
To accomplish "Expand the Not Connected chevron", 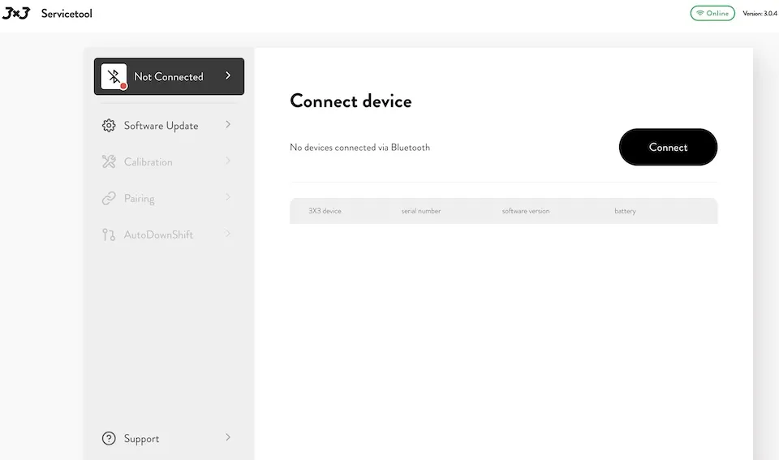I will 228,75.
